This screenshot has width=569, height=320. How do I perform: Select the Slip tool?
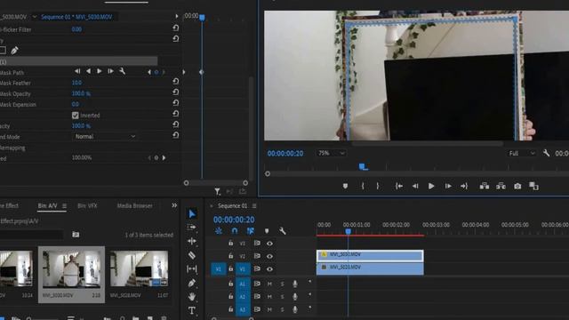point(192,268)
